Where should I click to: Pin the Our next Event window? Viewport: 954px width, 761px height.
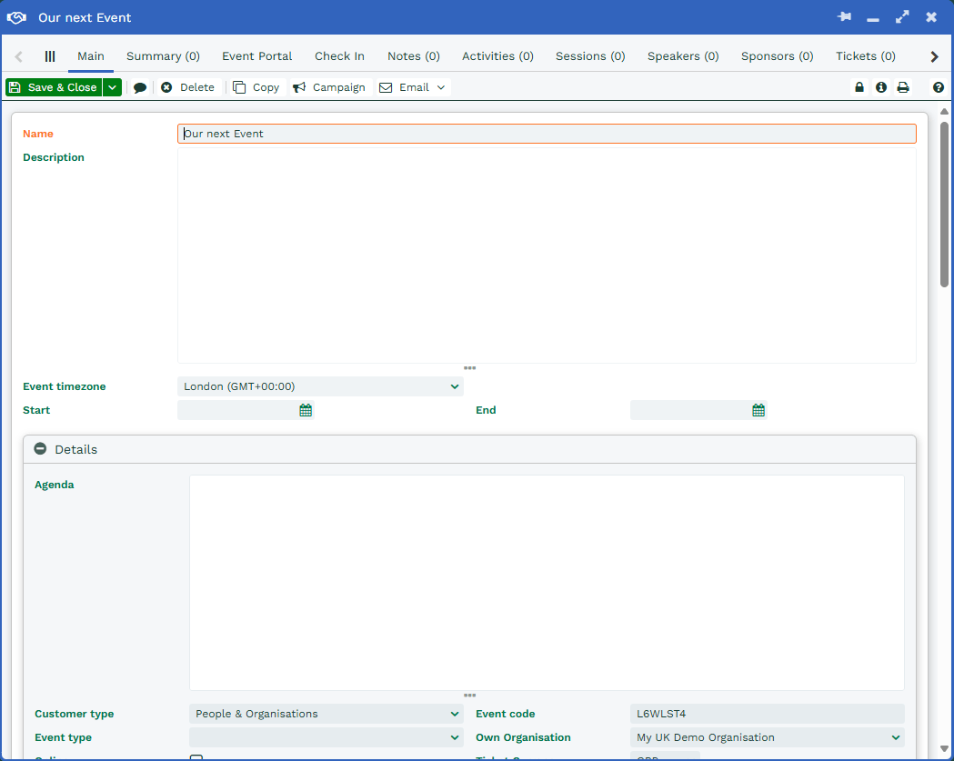[844, 17]
